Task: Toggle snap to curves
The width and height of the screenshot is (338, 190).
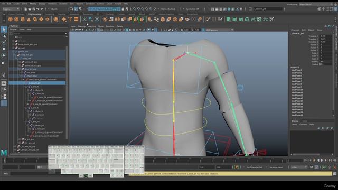Action: click(x=138, y=9)
